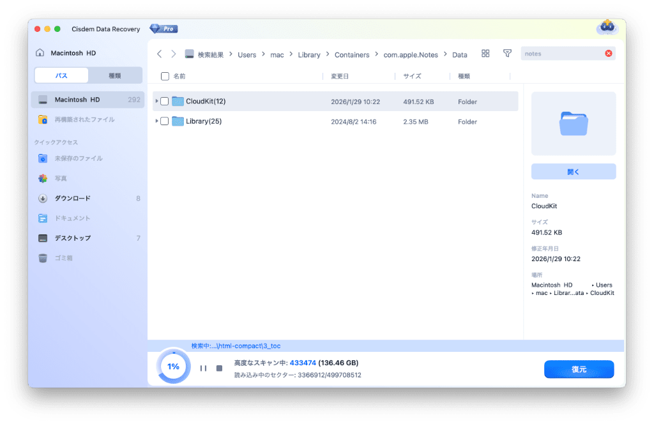
Task: Open ダウンロード in quick access
Action: coord(72,199)
